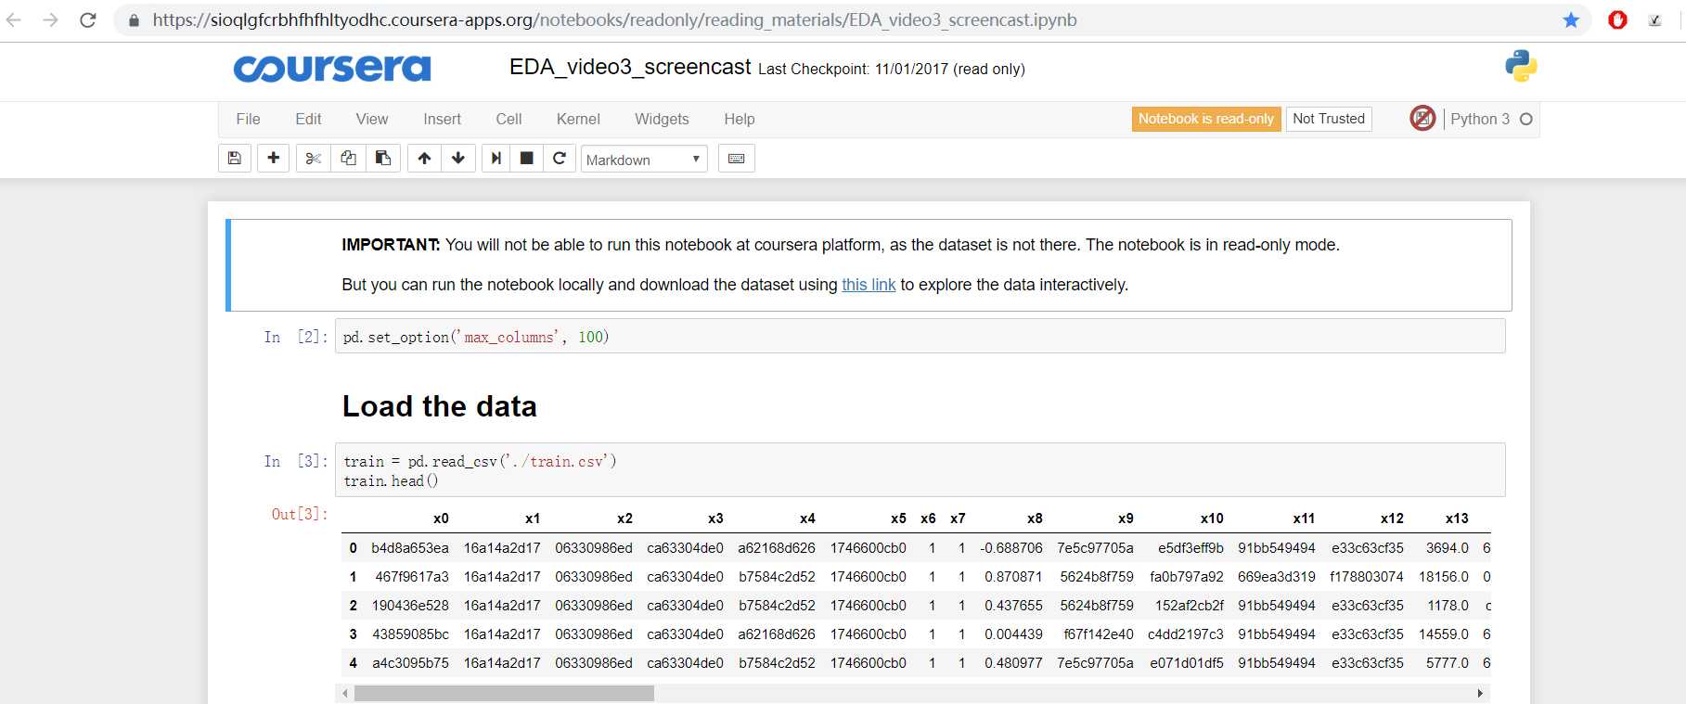
Task: Click the Not Trusted button
Action: click(1329, 119)
